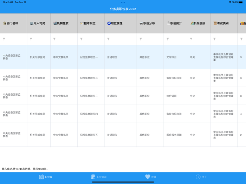The width and height of the screenshot is (246, 184).
Task: Open filter for 考试类别 column
Action: click(214, 39)
